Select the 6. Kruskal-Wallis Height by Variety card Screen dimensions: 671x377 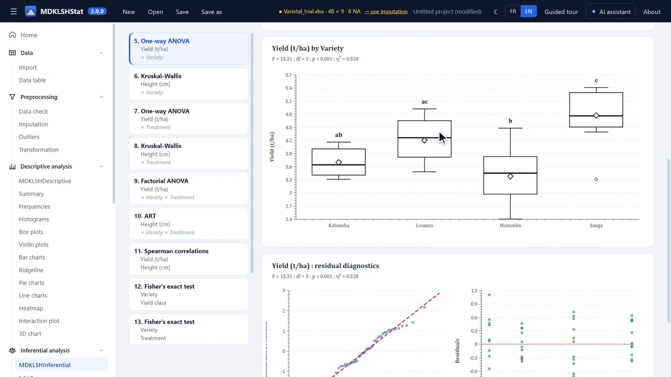click(x=189, y=84)
